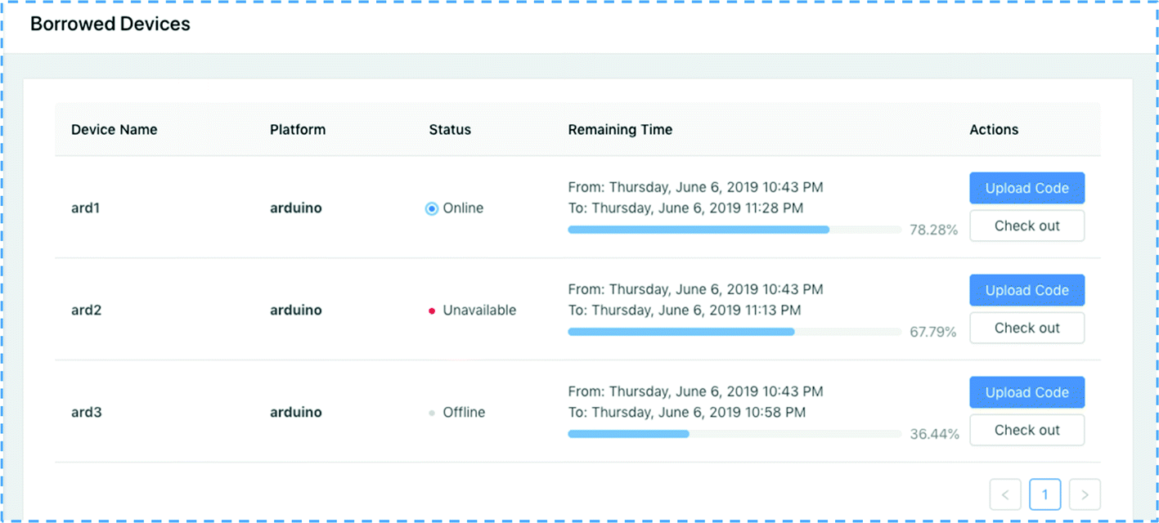
Task: Check out the ard3 device
Action: [x=1027, y=430]
